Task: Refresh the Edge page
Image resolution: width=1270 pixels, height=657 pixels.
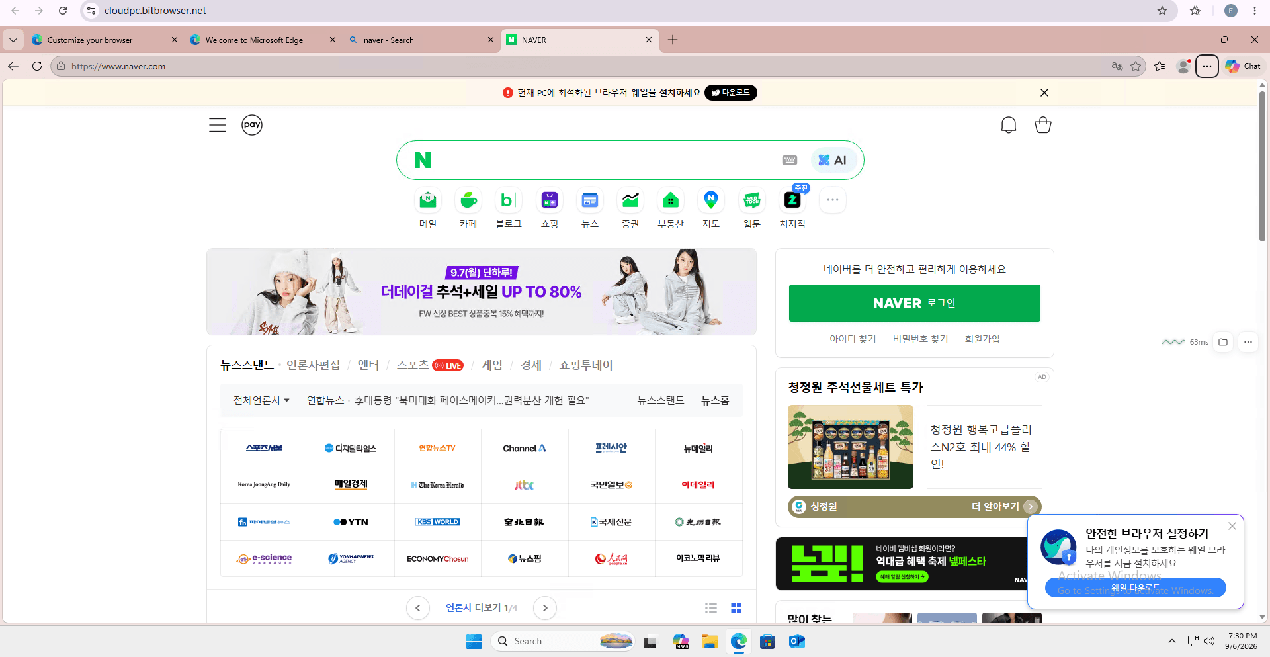Action: (37, 66)
